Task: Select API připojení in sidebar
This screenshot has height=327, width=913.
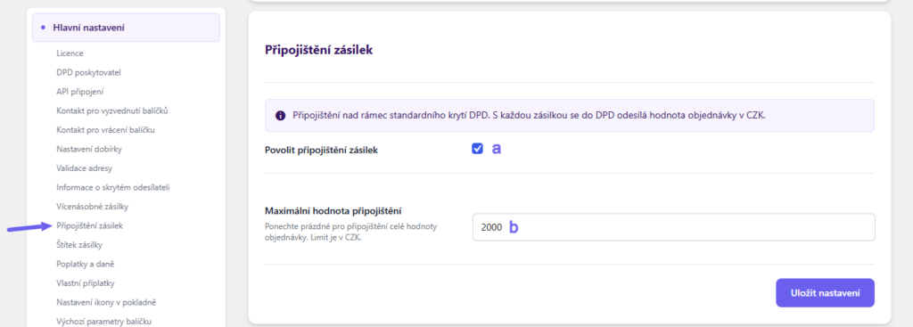Action: pos(80,92)
